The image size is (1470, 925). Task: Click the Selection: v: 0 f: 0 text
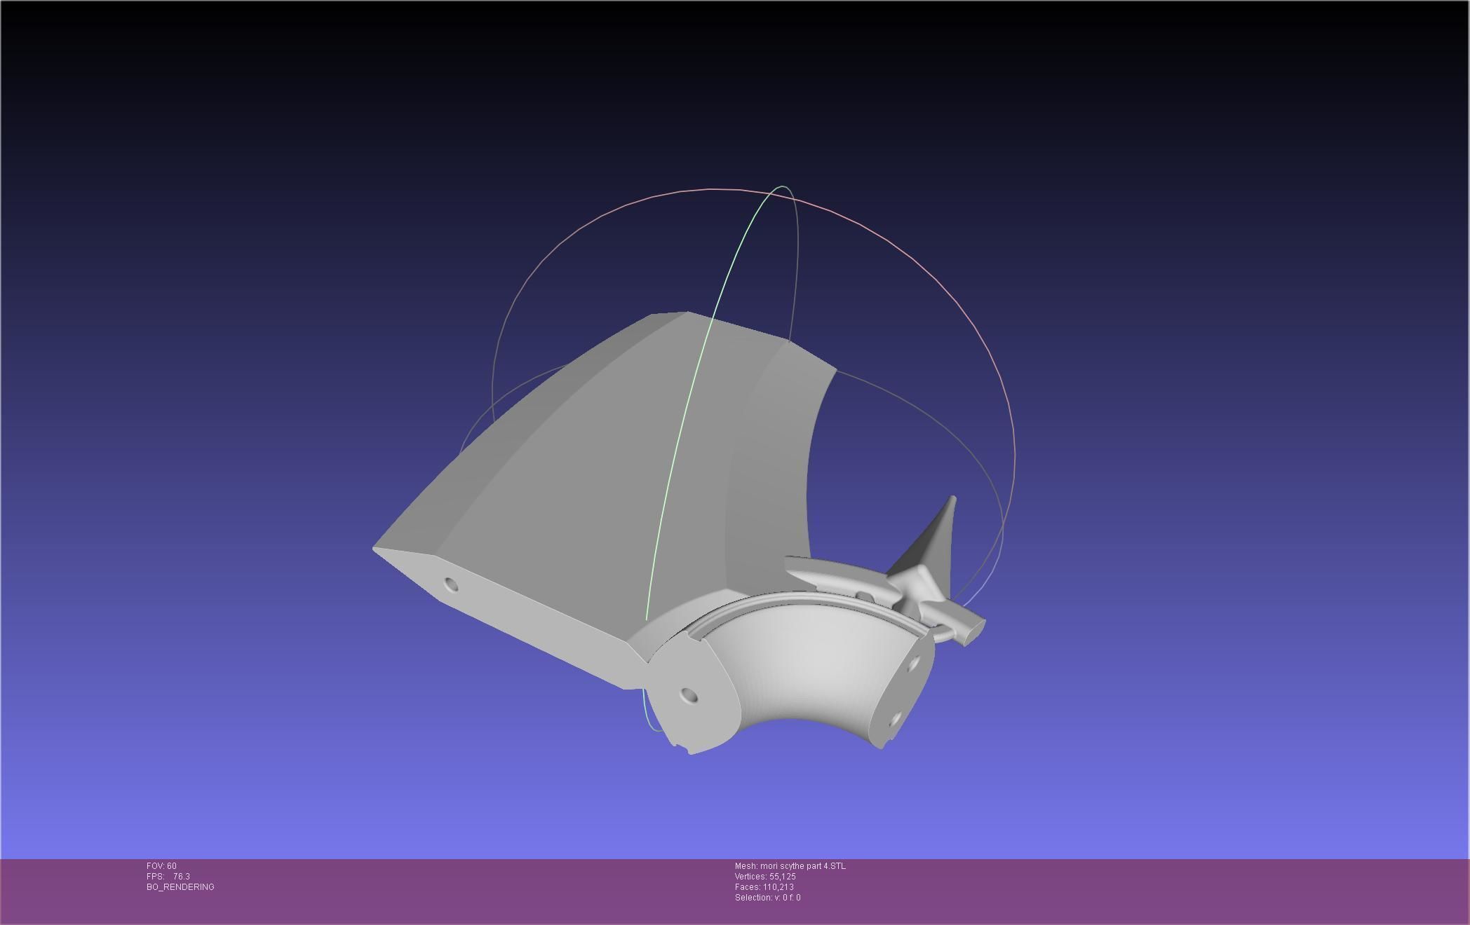tap(768, 898)
